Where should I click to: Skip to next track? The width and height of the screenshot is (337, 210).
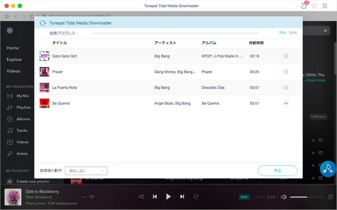click(182, 197)
